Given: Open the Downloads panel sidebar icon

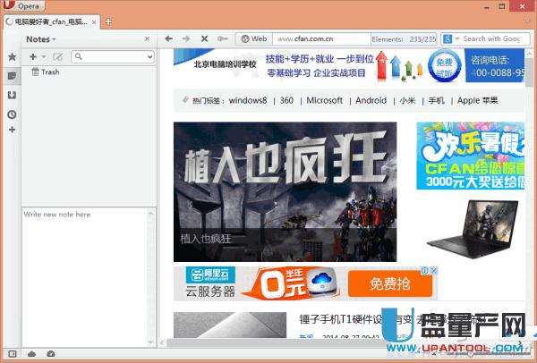Looking at the screenshot, I should click(12, 95).
